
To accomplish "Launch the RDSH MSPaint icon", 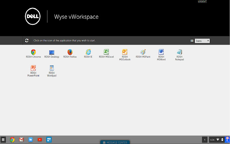I will pyautogui.click(x=143, y=52).
